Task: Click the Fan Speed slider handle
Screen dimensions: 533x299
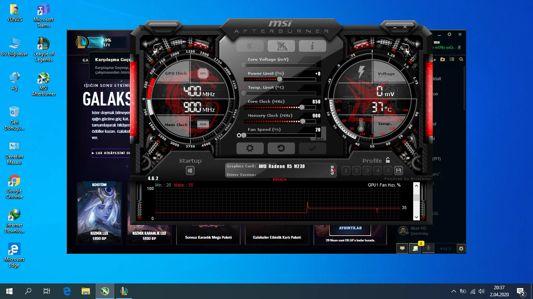Action: (x=244, y=135)
